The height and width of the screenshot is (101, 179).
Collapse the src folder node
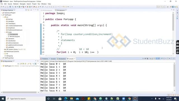pos(3,17)
